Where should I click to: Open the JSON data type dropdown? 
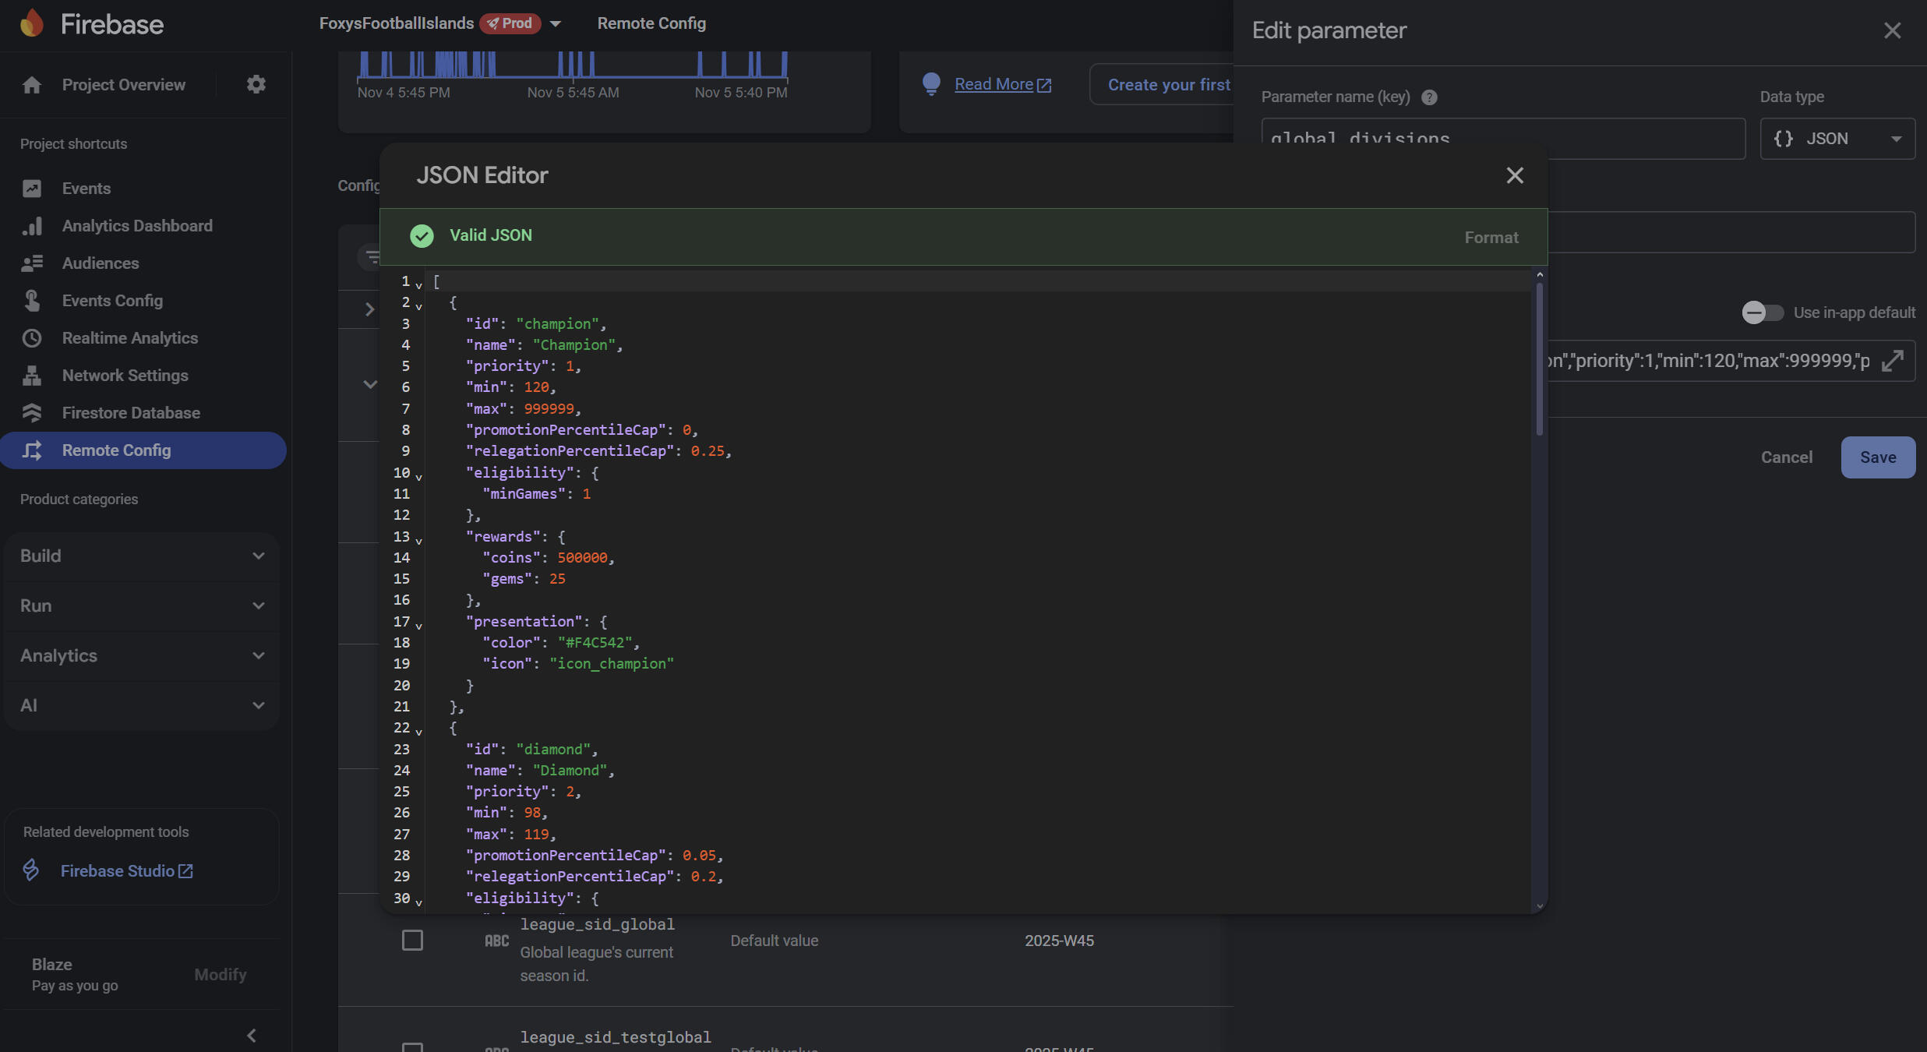[x=1837, y=139]
